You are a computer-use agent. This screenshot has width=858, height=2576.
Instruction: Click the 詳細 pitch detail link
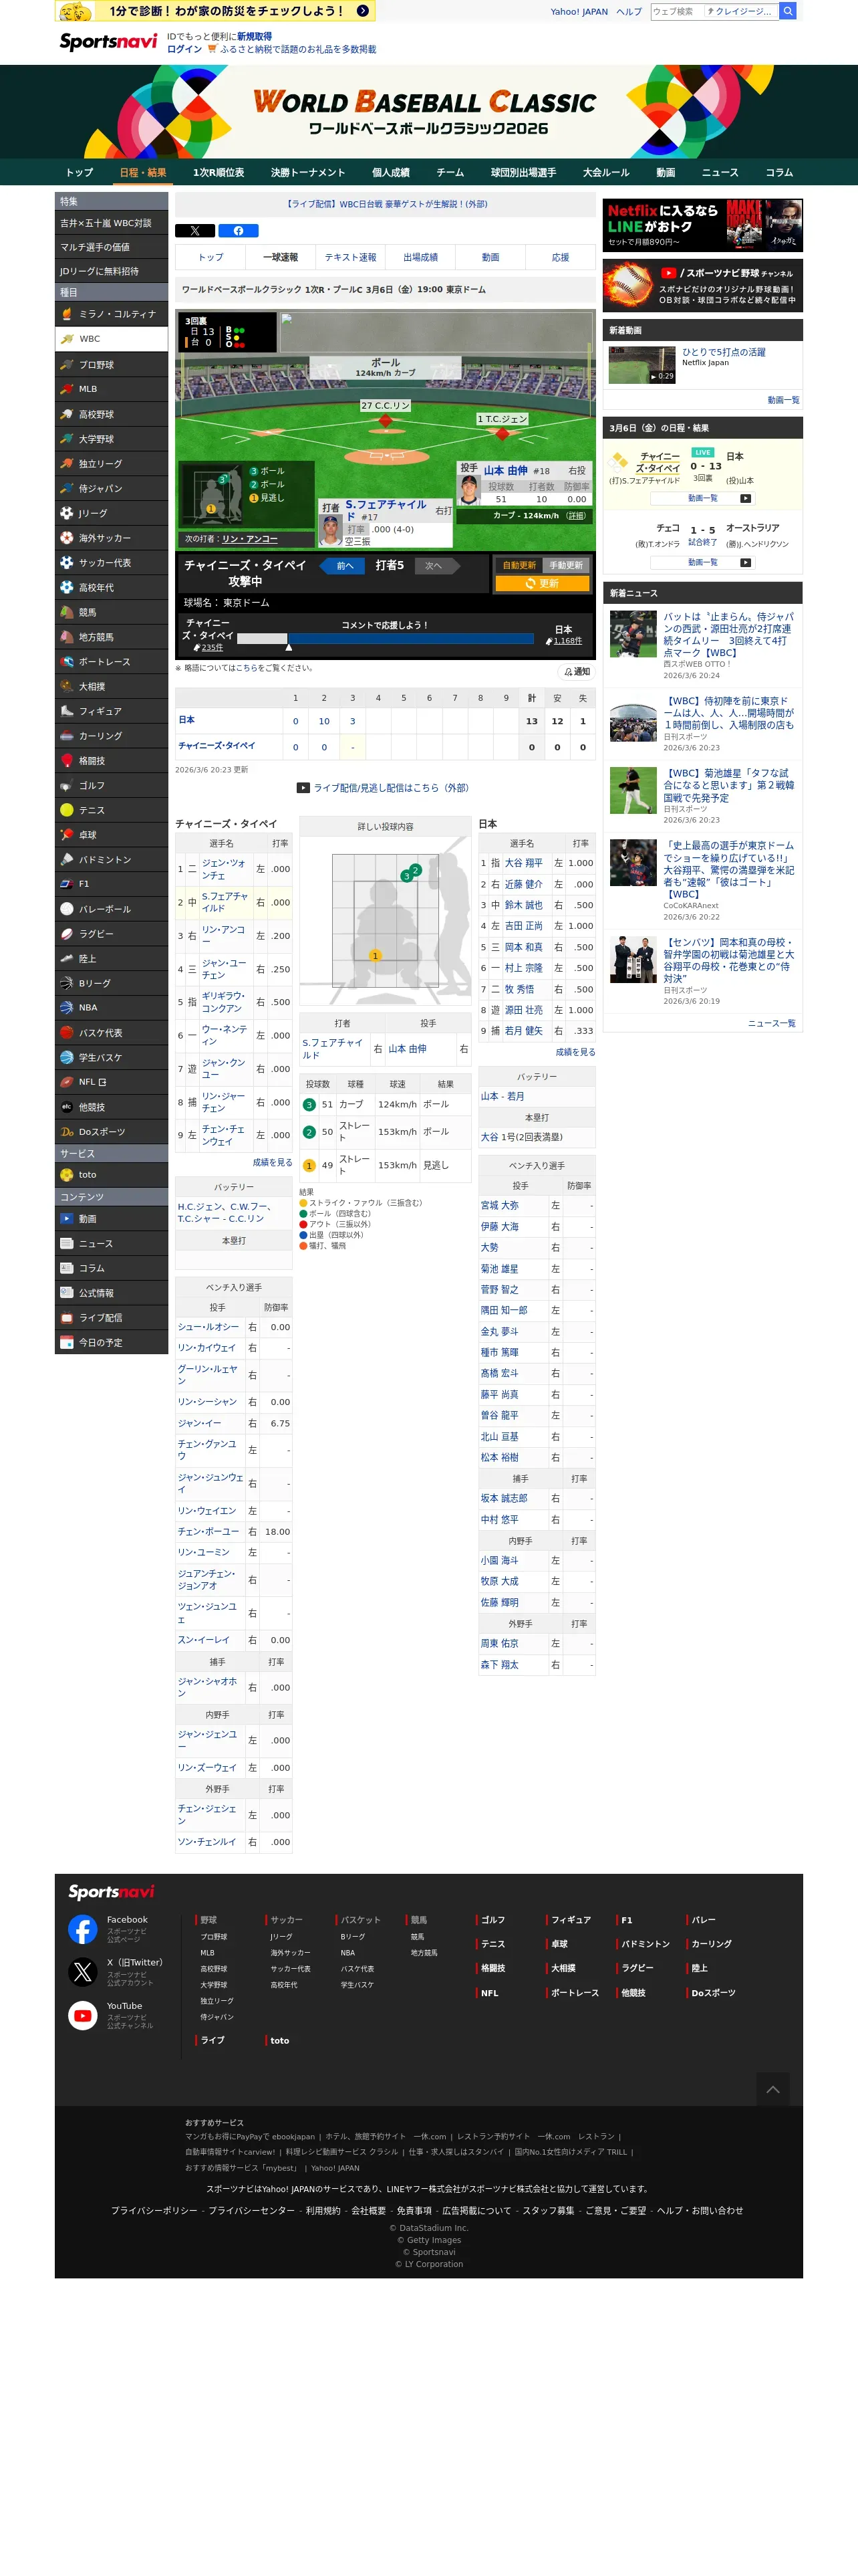(576, 516)
